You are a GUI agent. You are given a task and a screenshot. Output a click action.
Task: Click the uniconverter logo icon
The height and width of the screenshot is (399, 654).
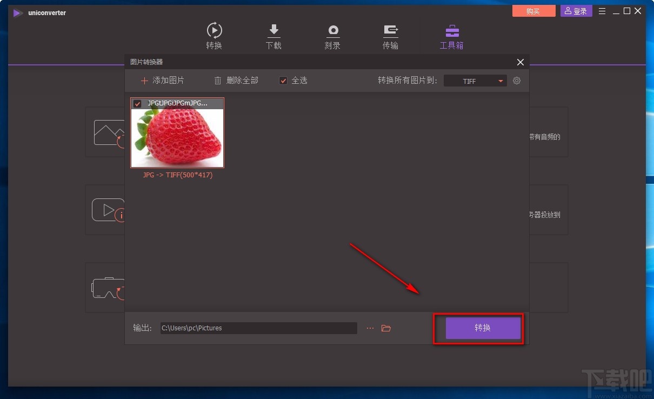point(18,13)
